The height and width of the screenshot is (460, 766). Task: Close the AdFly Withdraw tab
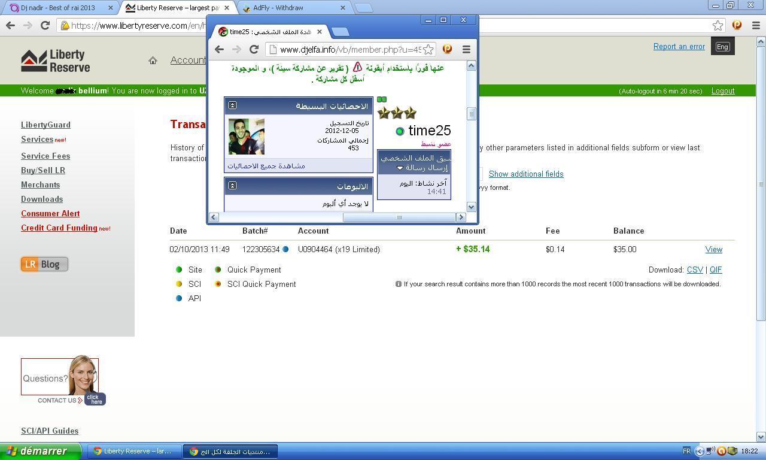pyautogui.click(x=343, y=8)
